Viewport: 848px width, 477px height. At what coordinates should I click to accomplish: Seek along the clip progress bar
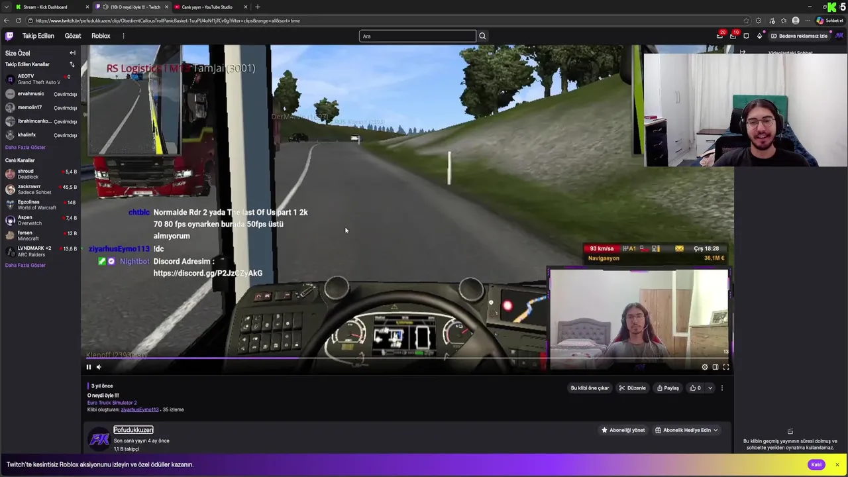click(x=407, y=358)
